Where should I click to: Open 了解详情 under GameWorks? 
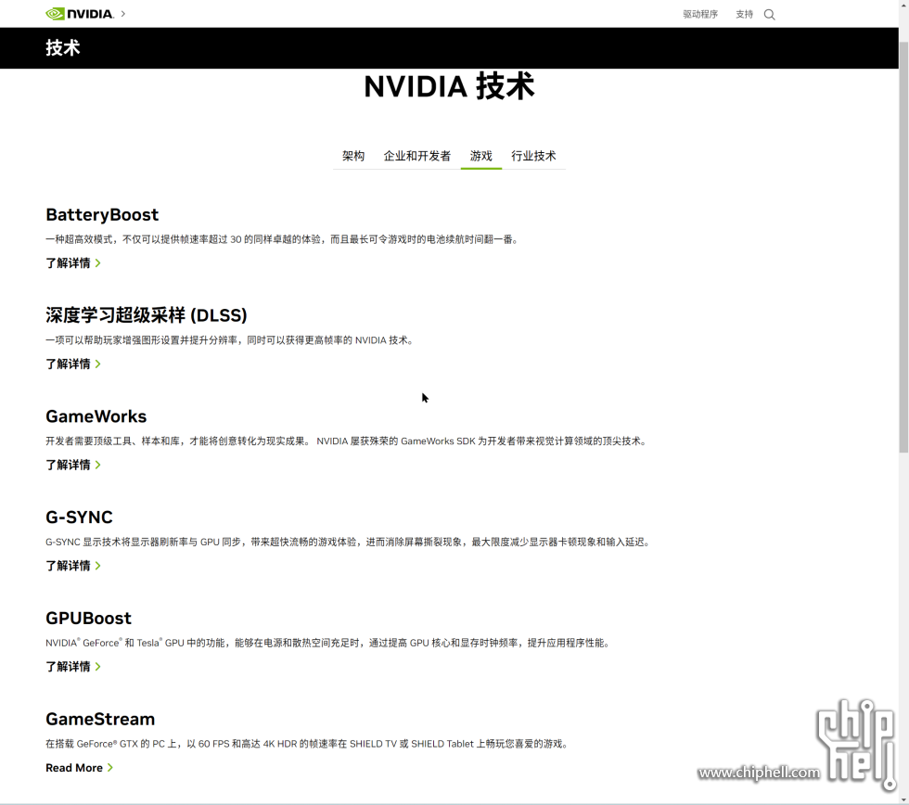click(x=73, y=465)
